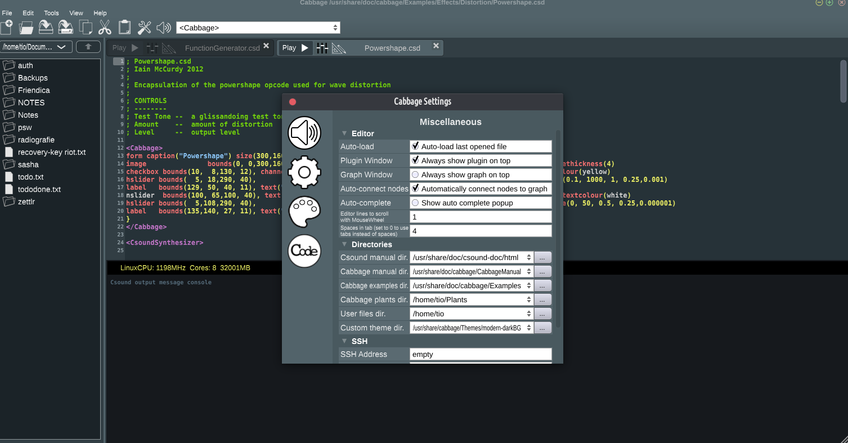The image size is (848, 443).
Task: Open the audio settings speaker page in dialog
Action: (304, 133)
